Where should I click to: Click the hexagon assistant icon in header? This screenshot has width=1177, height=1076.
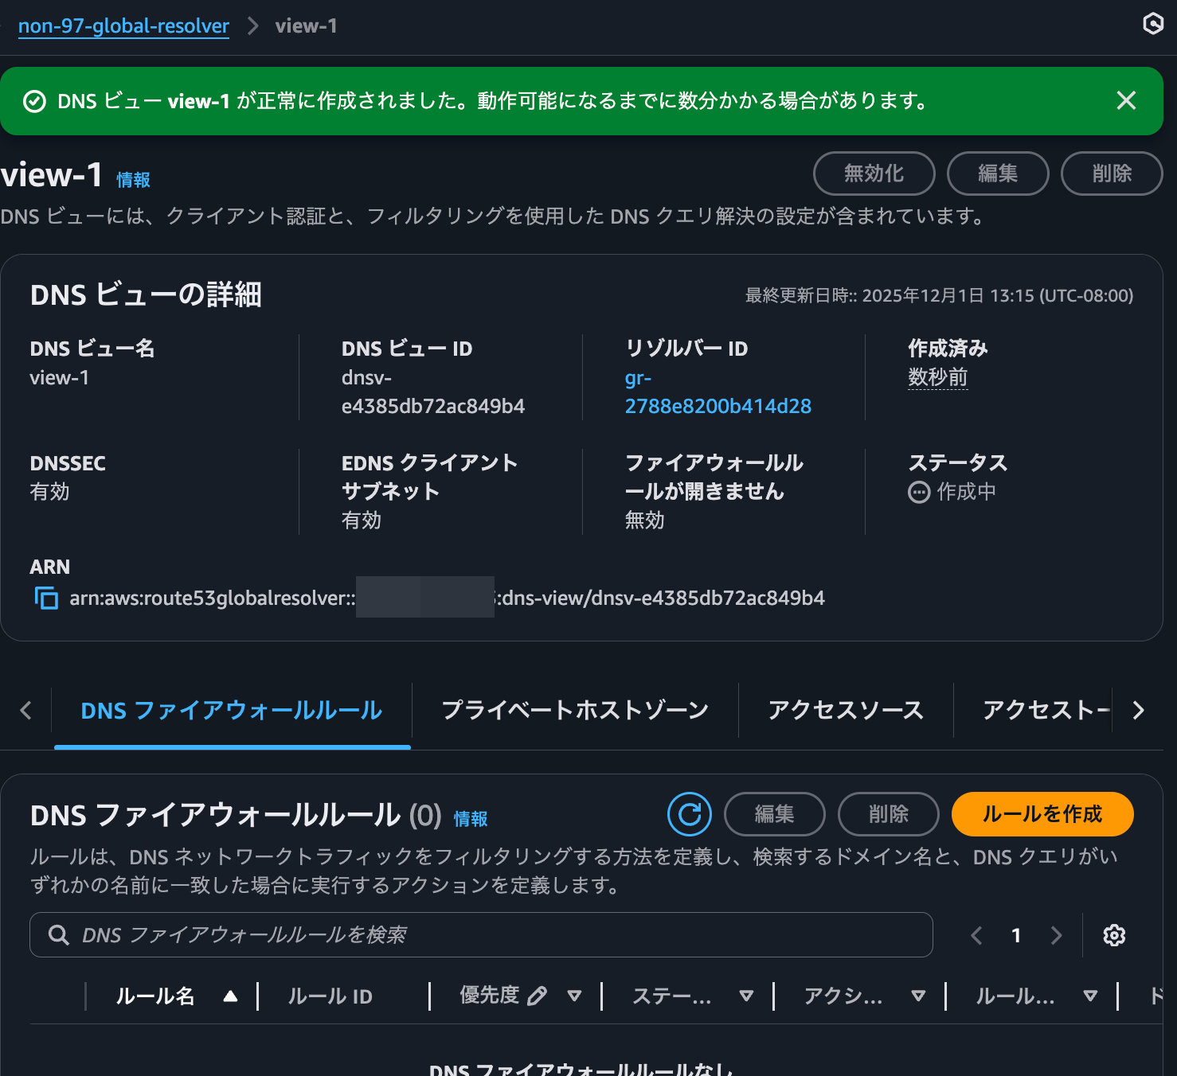point(1152,24)
